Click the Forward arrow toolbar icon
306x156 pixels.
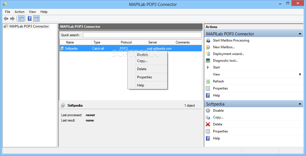click(12, 19)
